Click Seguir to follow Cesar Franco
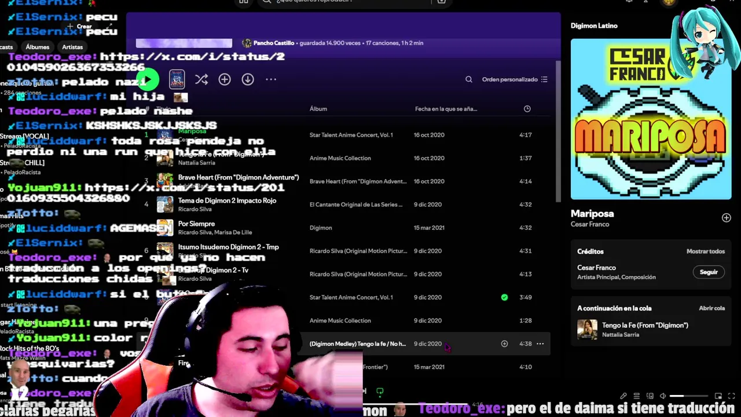The height and width of the screenshot is (417, 741). 709,272
